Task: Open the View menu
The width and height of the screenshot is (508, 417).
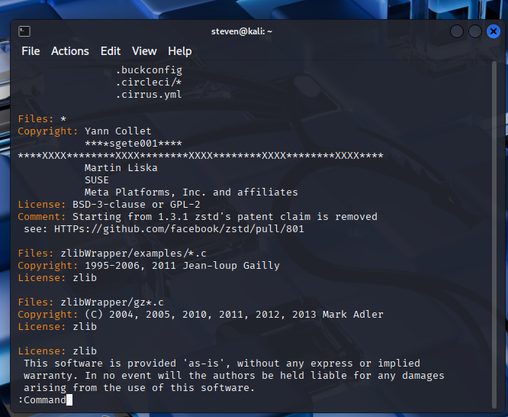Action: coord(144,51)
